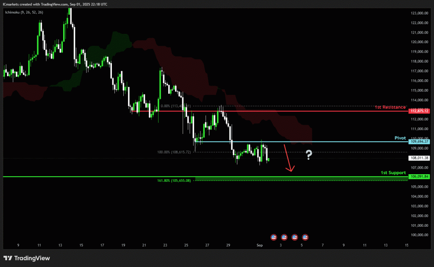Click the green 106,091.84 support price tag

pos(419,176)
